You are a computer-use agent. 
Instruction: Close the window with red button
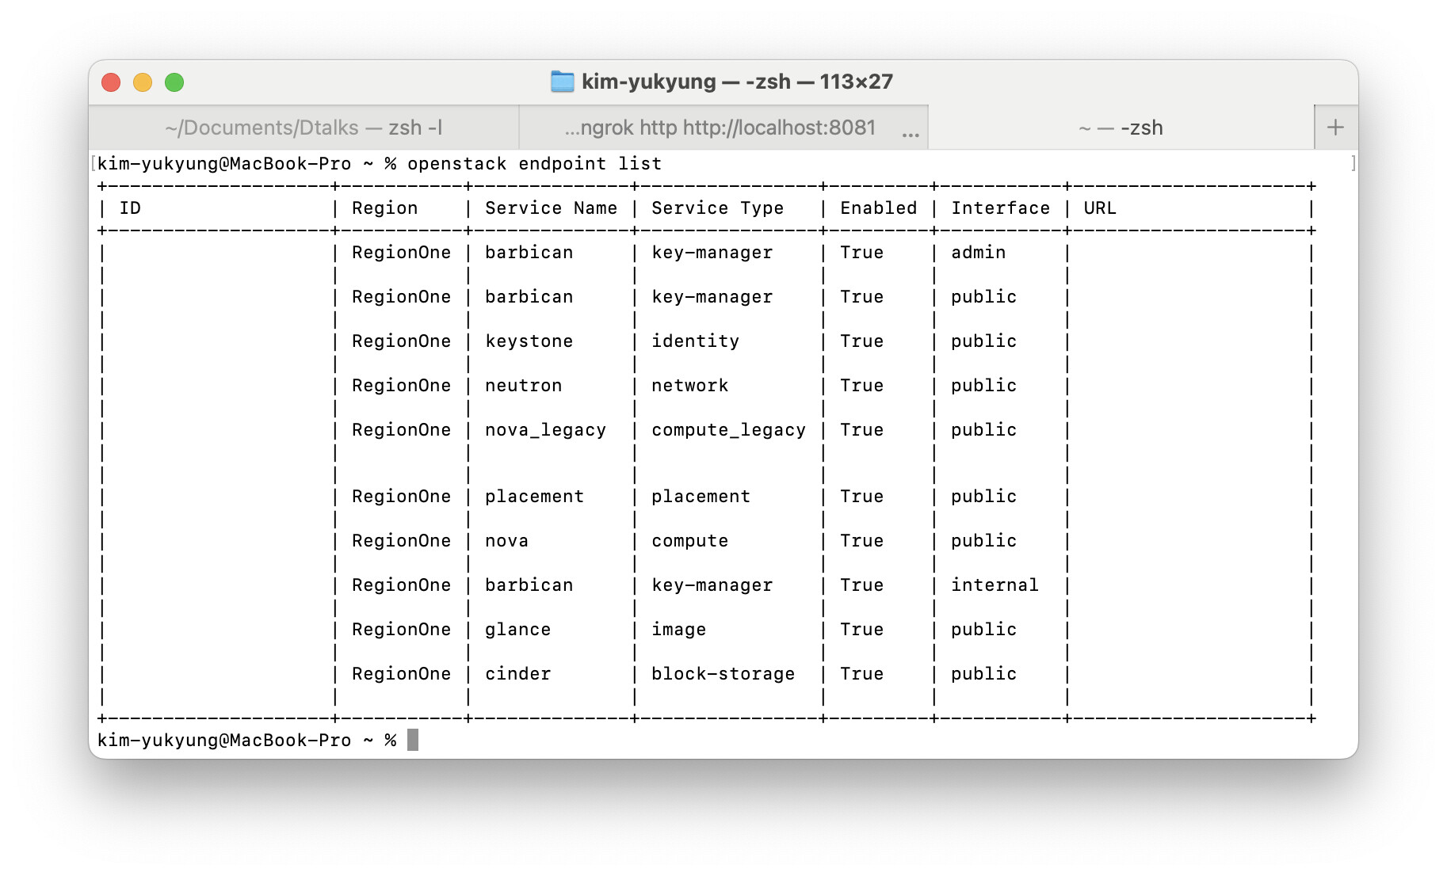[x=111, y=82]
